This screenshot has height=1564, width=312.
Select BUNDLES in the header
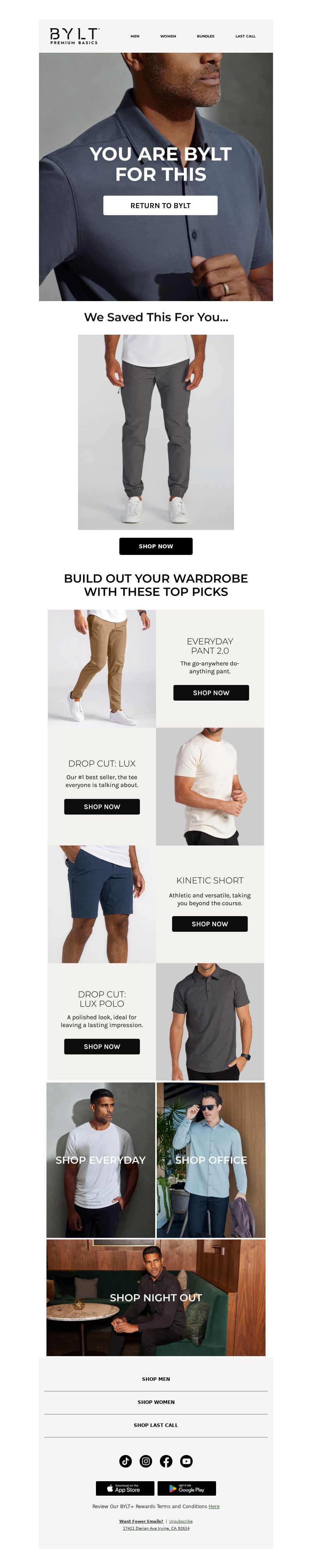[x=206, y=36]
